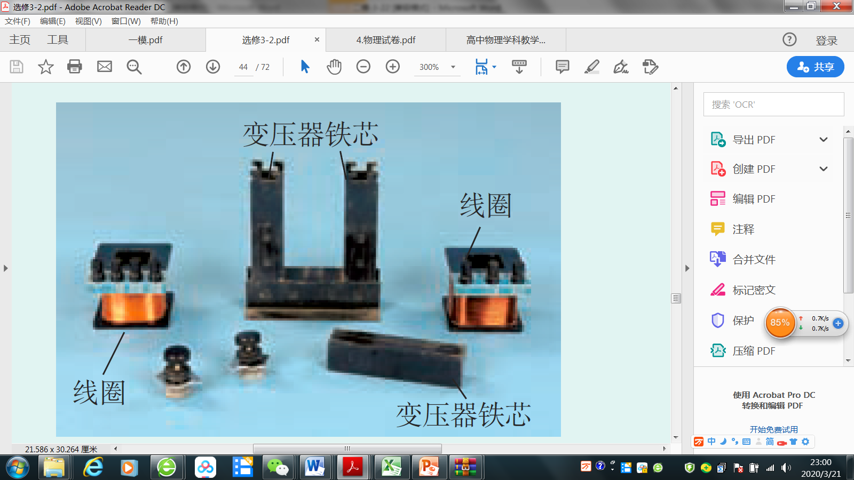The height and width of the screenshot is (480, 854).
Task: Select the highlight text pen tool
Action: click(592, 67)
